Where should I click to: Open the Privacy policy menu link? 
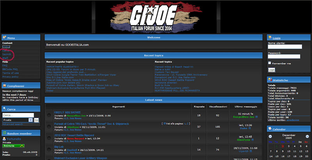[11, 77]
